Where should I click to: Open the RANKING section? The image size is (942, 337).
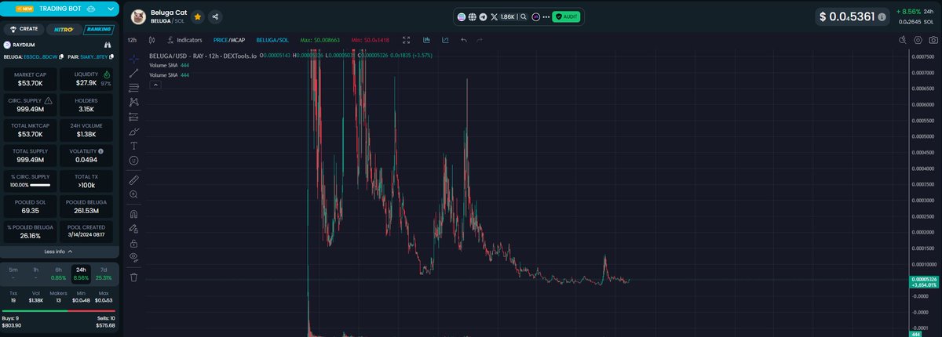tap(98, 29)
